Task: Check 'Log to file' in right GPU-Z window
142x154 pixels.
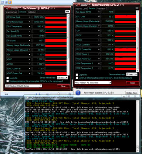Action: (77, 75)
